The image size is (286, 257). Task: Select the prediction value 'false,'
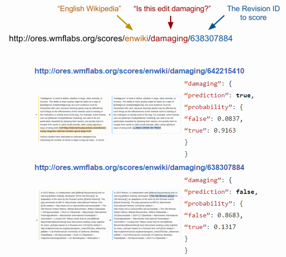[x=247, y=192]
